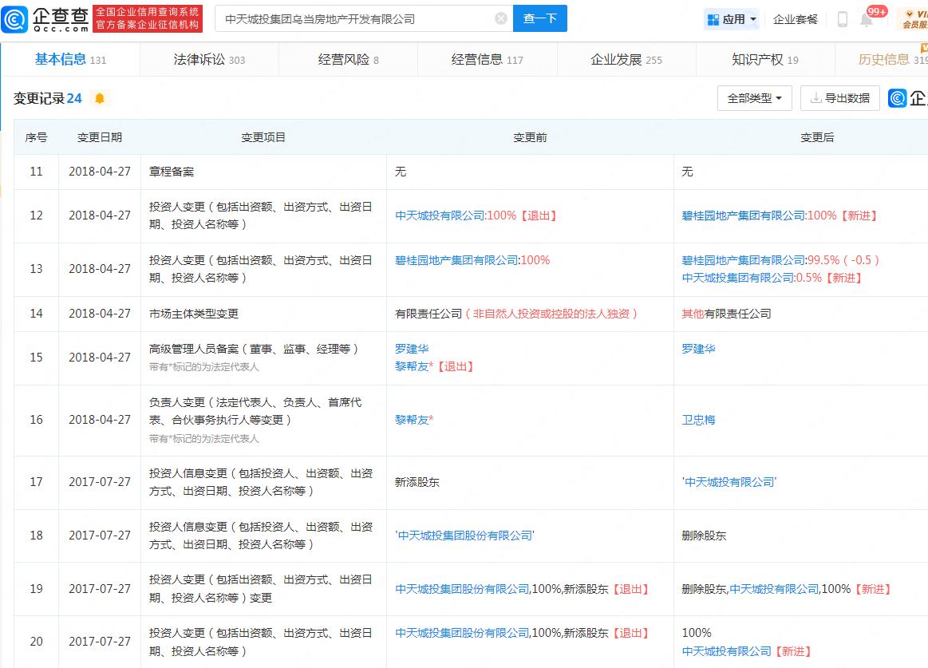Click the download icon inside 导出数据 button

pyautogui.click(x=817, y=98)
